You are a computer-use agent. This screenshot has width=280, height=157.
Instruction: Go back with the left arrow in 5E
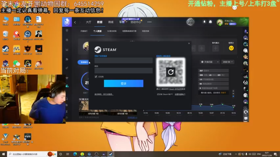[x=75, y=22]
